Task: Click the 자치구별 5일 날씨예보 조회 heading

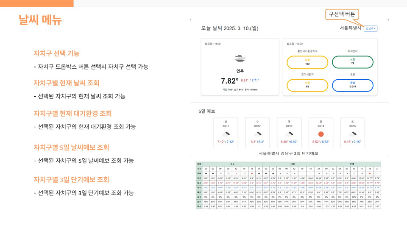Action: (71, 148)
